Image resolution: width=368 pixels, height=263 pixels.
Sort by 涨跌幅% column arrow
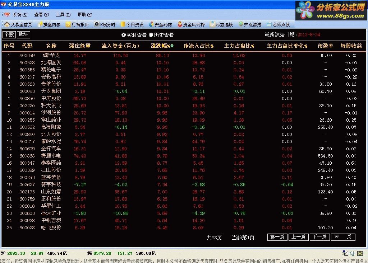[172, 46]
